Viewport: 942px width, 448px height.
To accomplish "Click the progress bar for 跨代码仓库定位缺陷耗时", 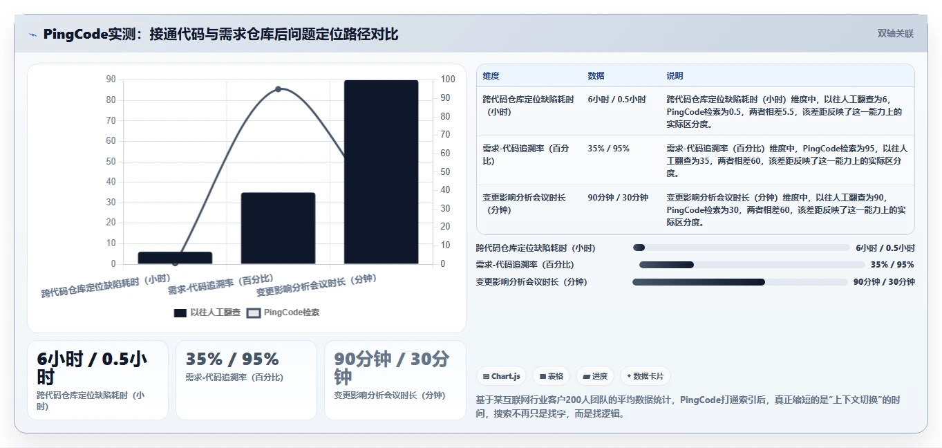I will coord(742,248).
